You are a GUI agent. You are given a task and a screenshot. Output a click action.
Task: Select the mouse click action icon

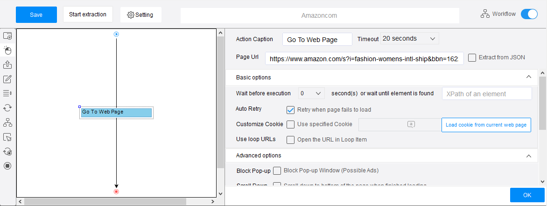(x=7, y=50)
